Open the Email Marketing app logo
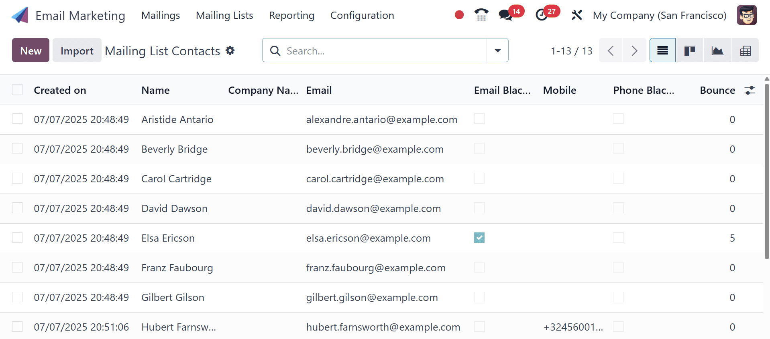 [20, 15]
